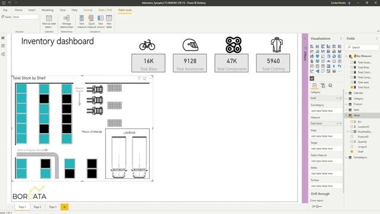Click the table Name input field
Image resolution: width=380 pixels, height=214 pixels.
click(x=25, y=17)
